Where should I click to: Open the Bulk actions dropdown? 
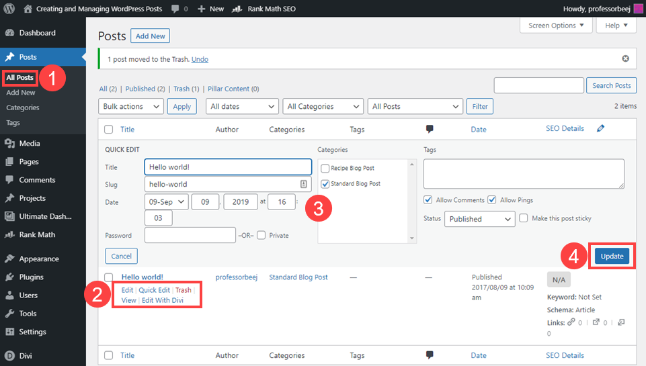tap(131, 106)
